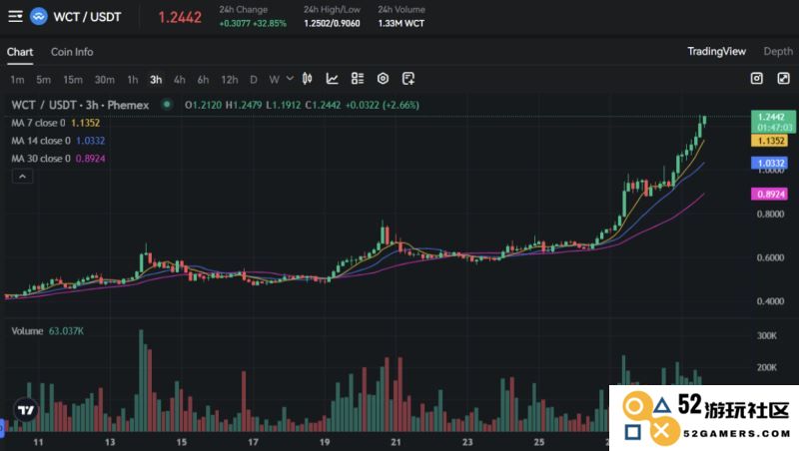Select the 4h timeframe
The image size is (799, 451).
pyautogui.click(x=180, y=80)
